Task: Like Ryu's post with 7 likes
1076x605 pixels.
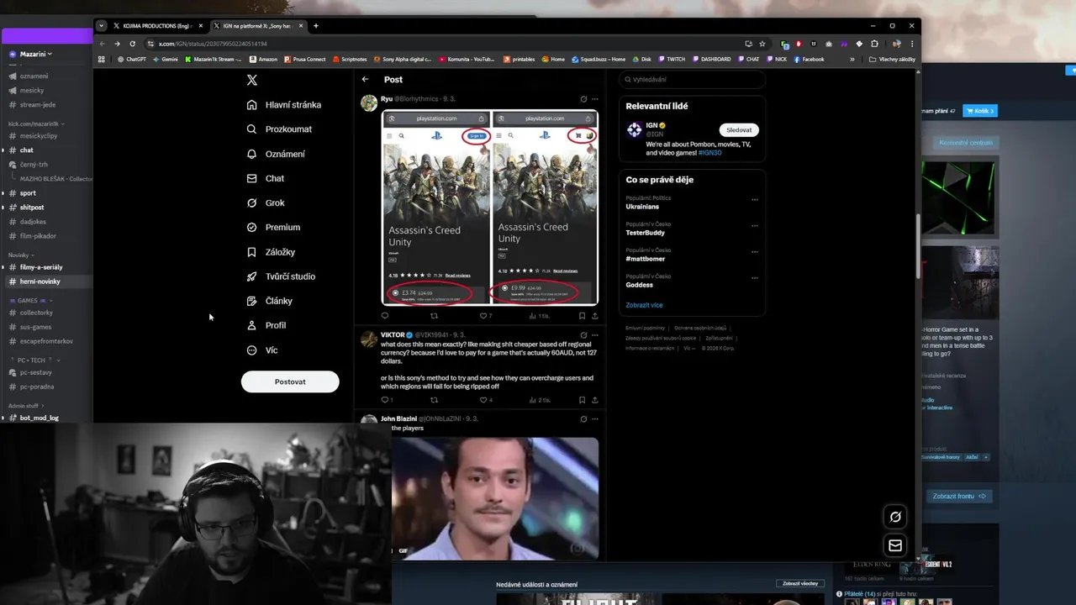Action: 485,316
